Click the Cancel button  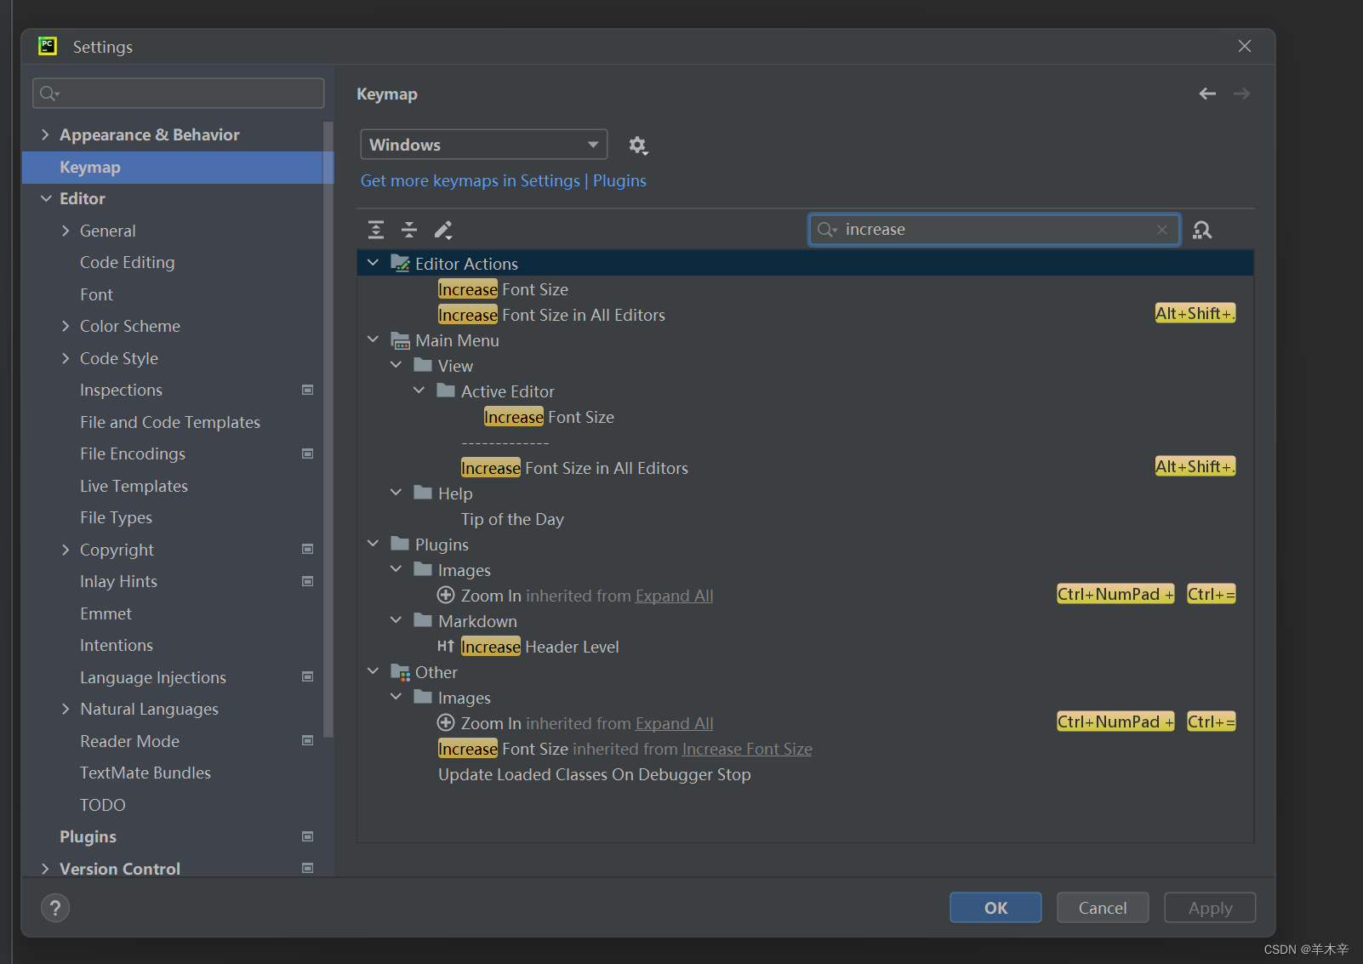1103,908
